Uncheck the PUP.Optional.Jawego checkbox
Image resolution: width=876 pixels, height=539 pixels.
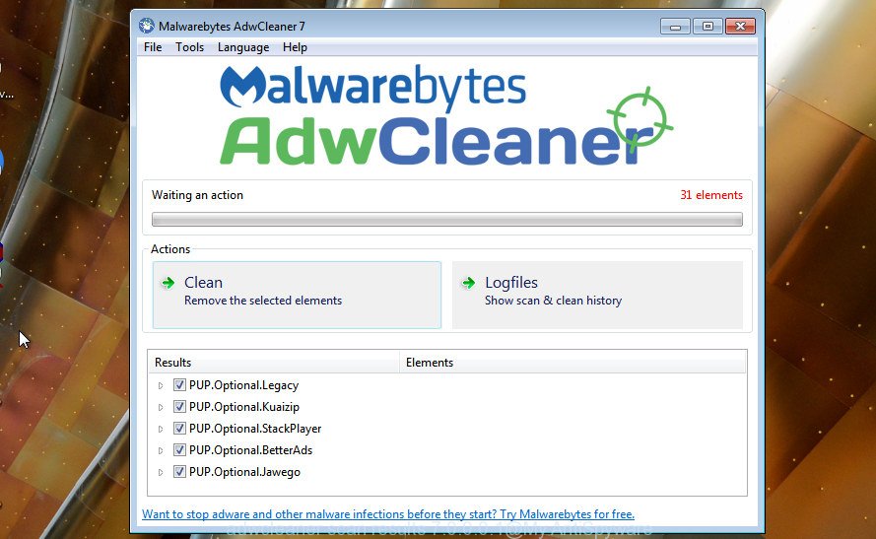179,472
